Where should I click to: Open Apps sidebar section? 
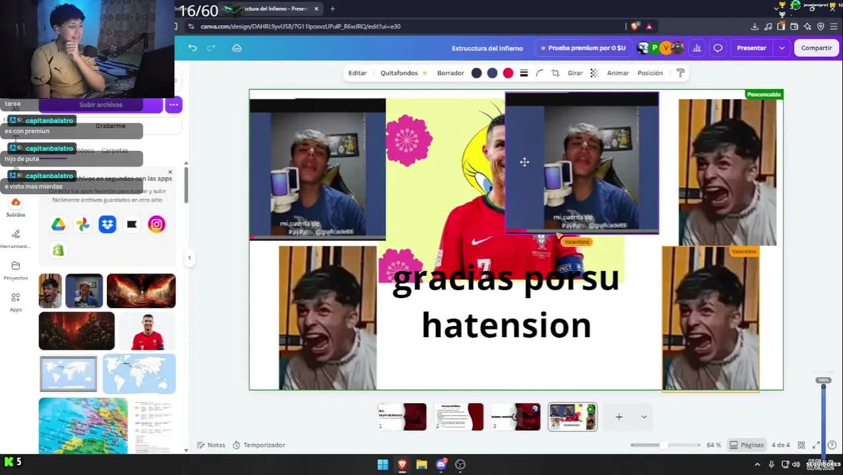(16, 302)
